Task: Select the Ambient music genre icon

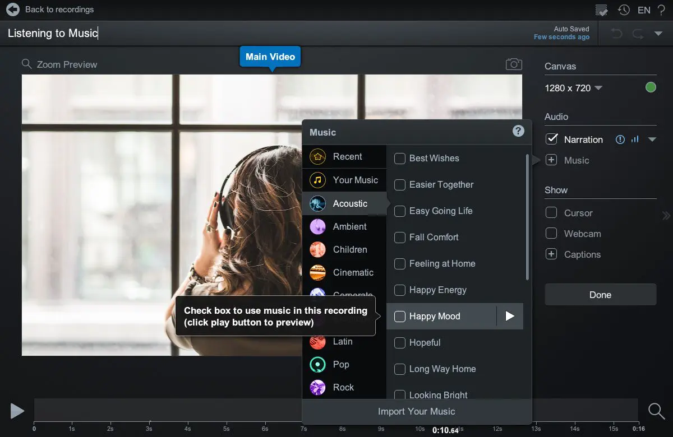Action: (317, 226)
